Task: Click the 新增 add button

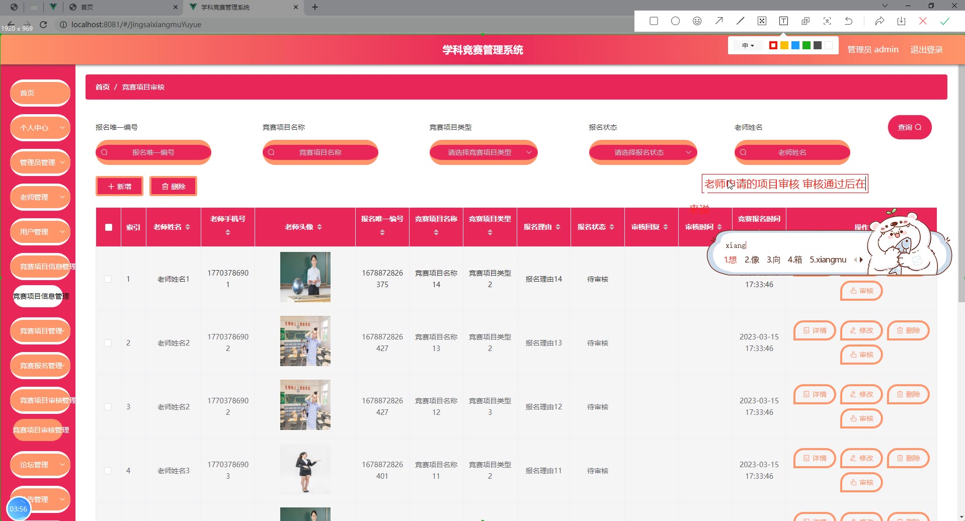Action: pyautogui.click(x=119, y=187)
